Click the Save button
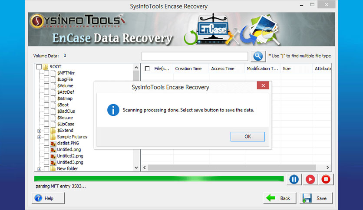This screenshot has width=363, height=210. (316, 198)
